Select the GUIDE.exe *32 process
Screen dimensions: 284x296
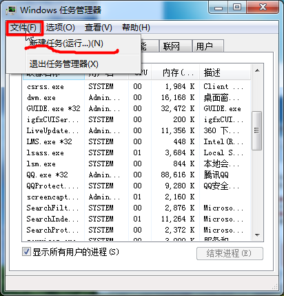click(x=136, y=108)
